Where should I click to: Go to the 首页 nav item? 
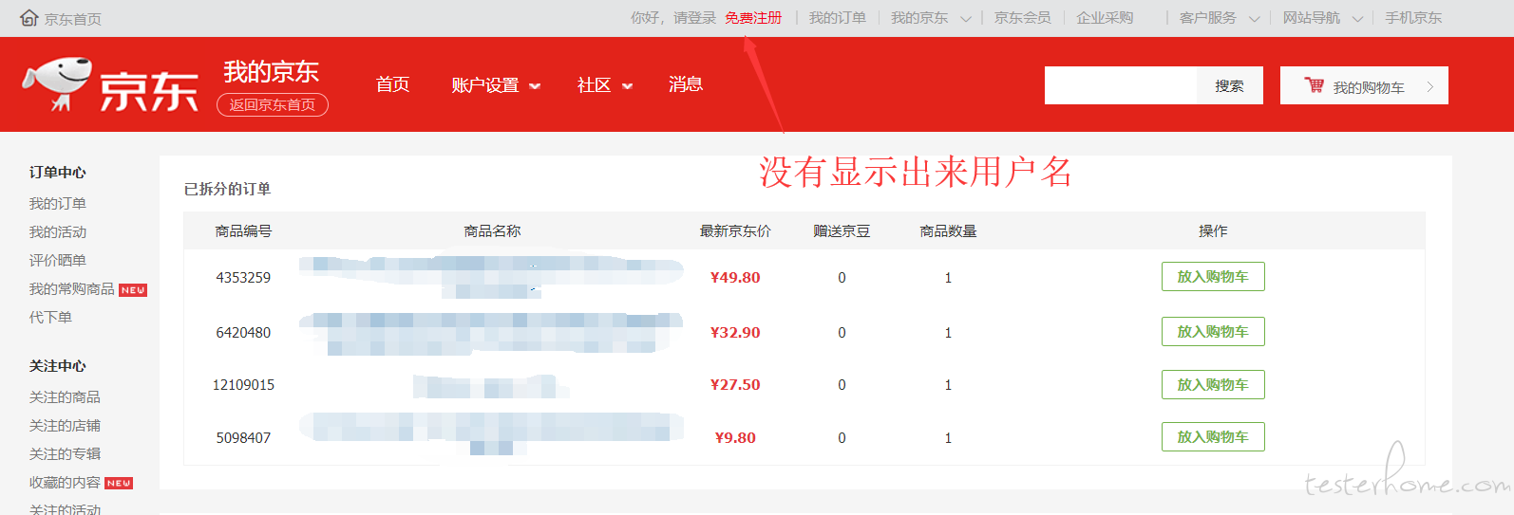[392, 84]
